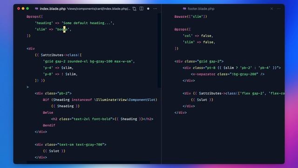Viewport: 298px width, 168px height.
Task: Click the left editor horizontal scrollbar
Action: [x=88, y=162]
